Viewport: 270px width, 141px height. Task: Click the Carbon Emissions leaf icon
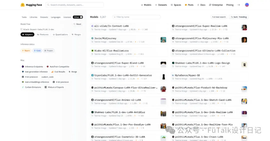pyautogui.click(x=23, y=87)
